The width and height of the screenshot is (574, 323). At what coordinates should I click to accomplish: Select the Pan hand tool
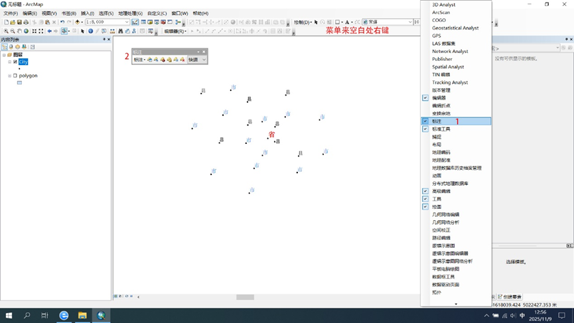click(19, 31)
